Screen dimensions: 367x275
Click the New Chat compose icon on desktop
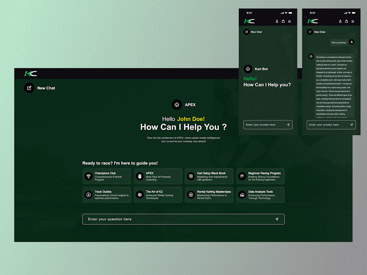click(29, 88)
